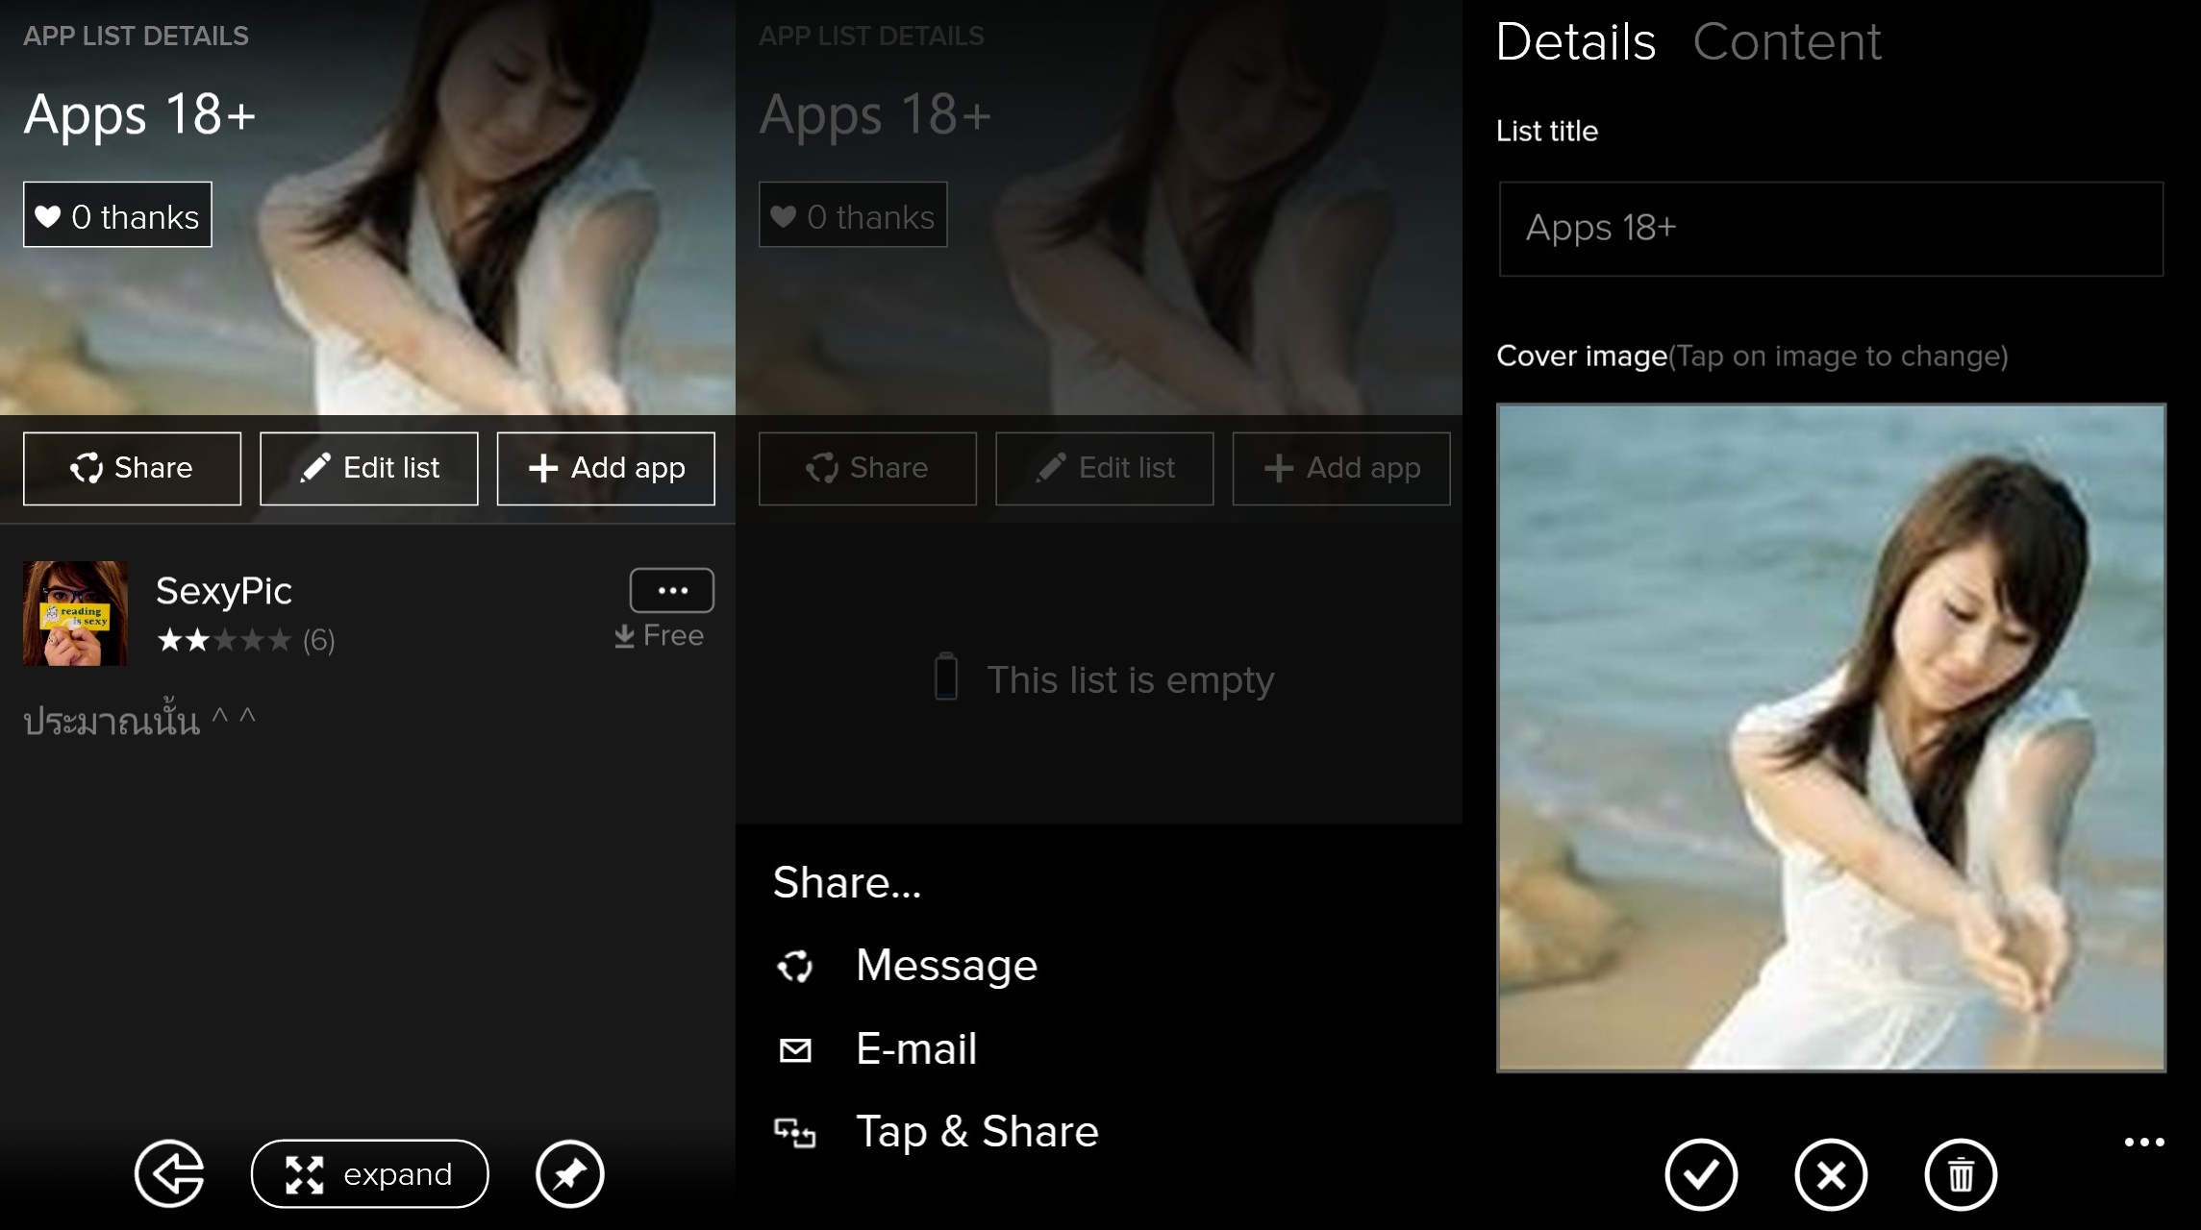
Task: Click the E-mail envelope icon
Action: [x=795, y=1050]
